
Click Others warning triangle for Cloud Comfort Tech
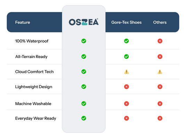tap(160, 72)
